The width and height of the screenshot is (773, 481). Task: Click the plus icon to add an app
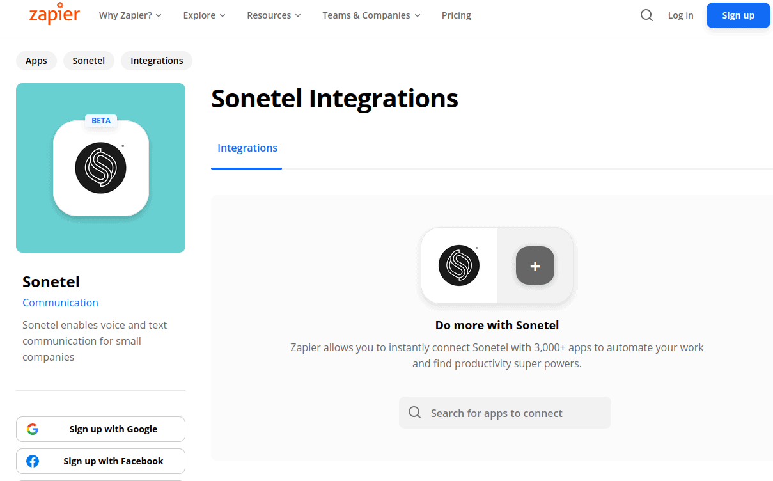(535, 265)
